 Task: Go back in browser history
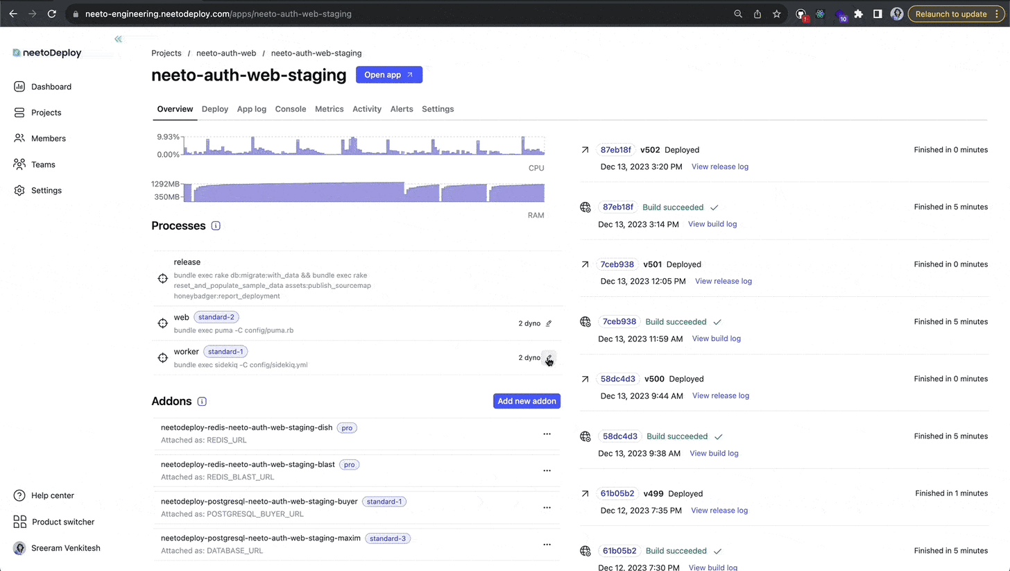click(x=12, y=14)
